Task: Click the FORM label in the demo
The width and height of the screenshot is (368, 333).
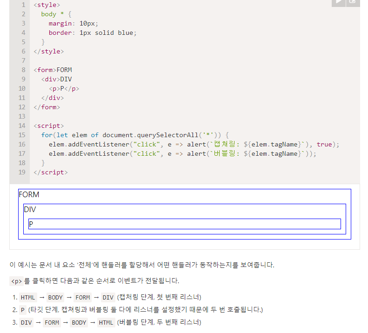Action: 29,194
